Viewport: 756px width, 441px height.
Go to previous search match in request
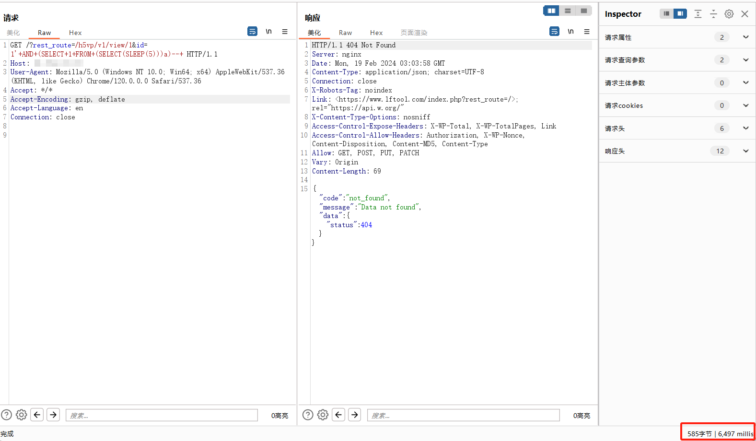(37, 415)
